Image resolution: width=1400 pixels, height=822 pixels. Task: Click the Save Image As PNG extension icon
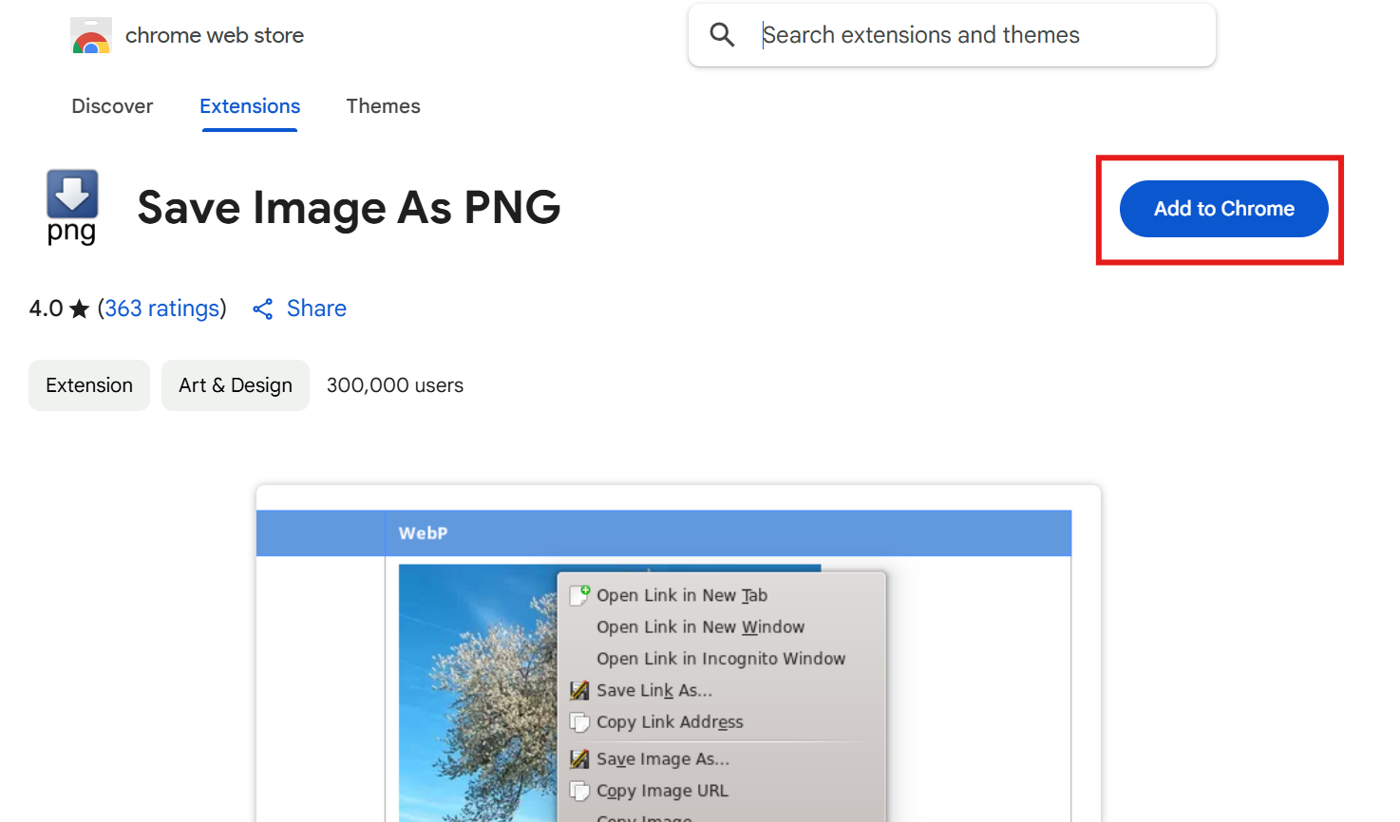click(x=72, y=207)
